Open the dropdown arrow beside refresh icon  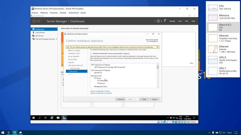point(155,21)
